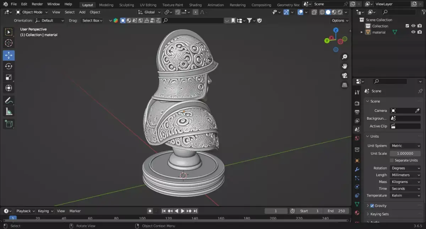The height and width of the screenshot is (229, 426).
Task: Switch to the UV Editing workspace tab
Action: click(x=148, y=5)
